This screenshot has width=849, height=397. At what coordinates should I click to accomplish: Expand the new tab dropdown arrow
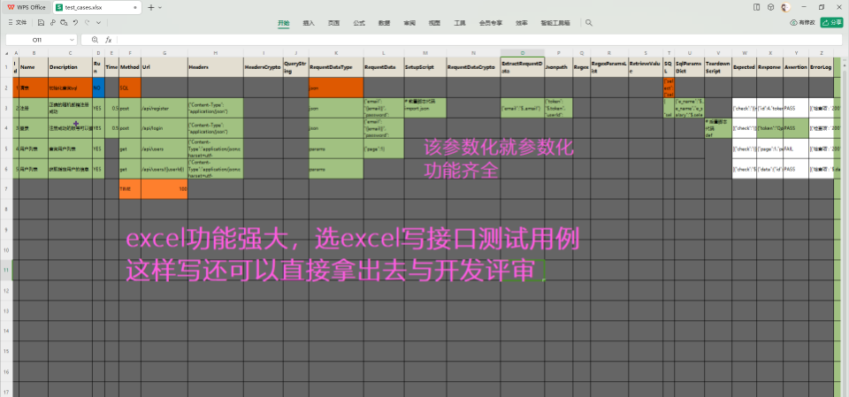[x=160, y=8]
